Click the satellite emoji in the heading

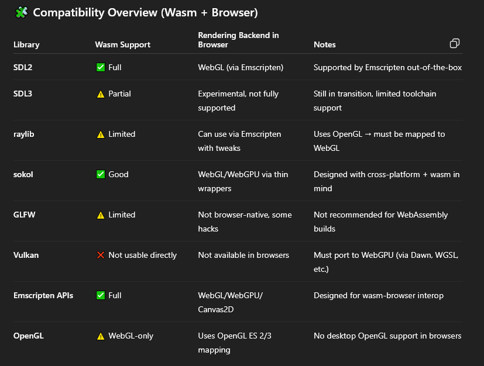point(22,12)
